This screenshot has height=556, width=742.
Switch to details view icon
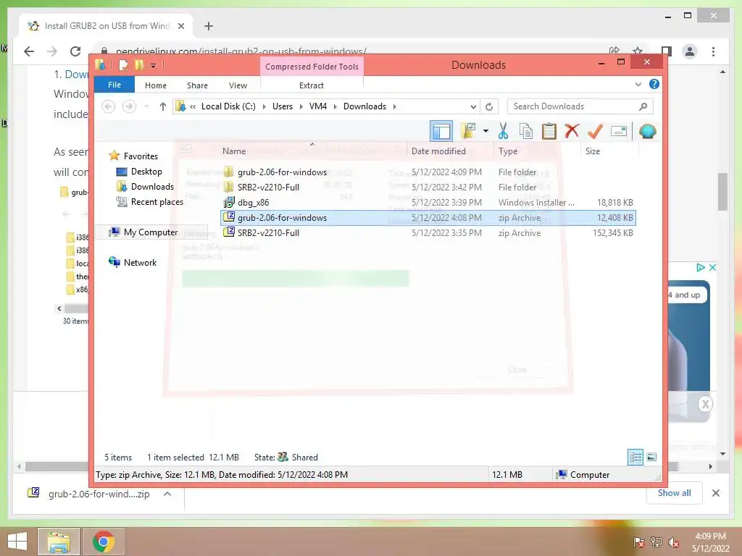pos(635,457)
